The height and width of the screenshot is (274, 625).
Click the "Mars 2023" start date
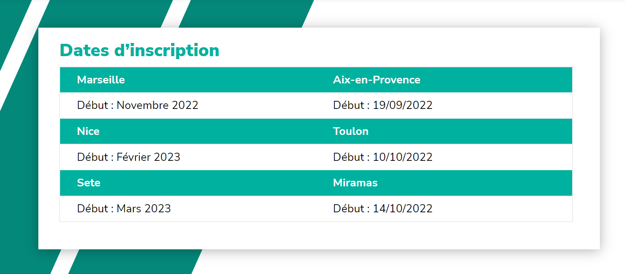click(144, 209)
